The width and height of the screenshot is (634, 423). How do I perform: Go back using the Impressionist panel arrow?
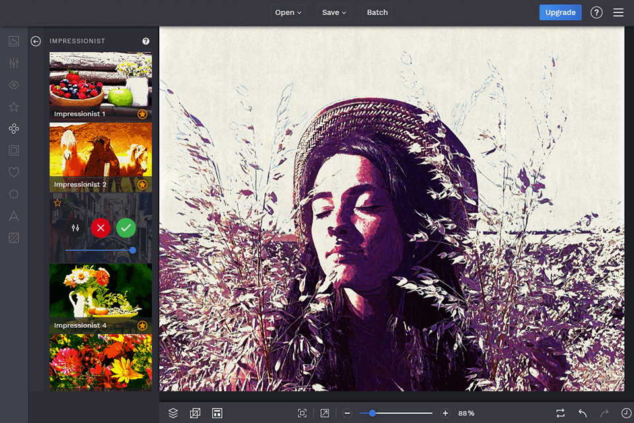click(36, 41)
